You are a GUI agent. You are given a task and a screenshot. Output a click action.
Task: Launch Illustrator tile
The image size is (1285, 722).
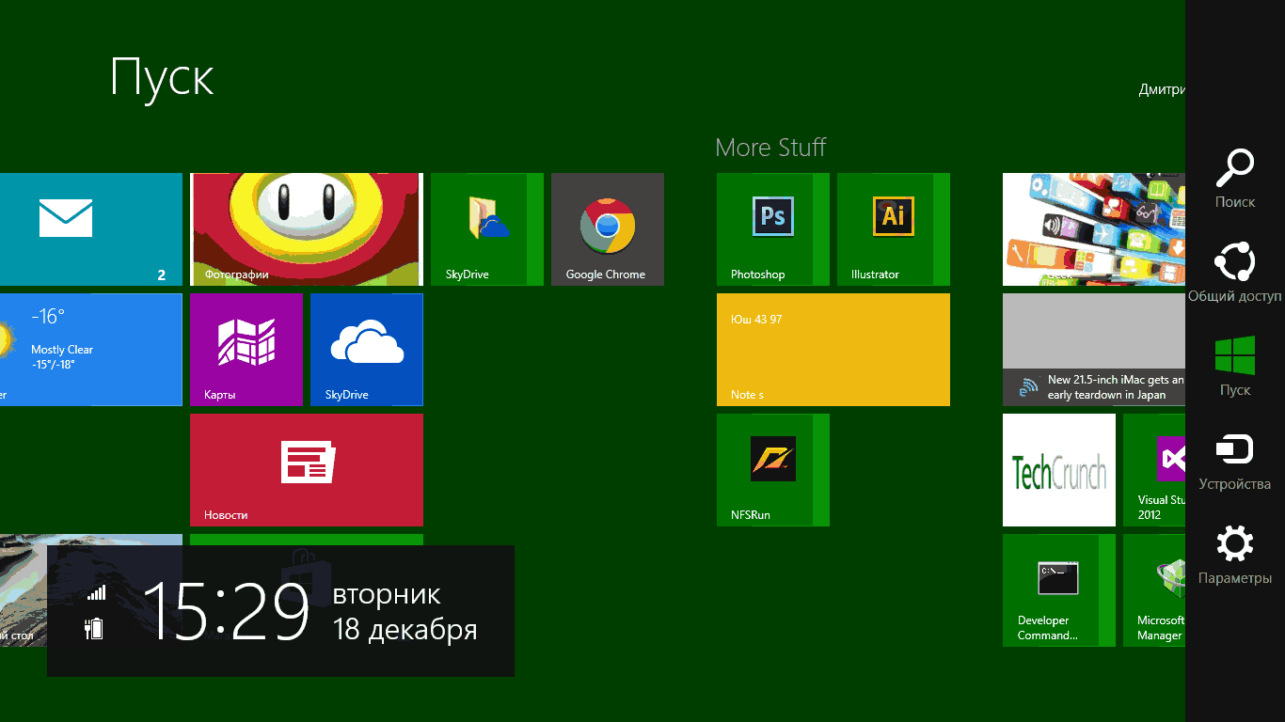coord(894,229)
